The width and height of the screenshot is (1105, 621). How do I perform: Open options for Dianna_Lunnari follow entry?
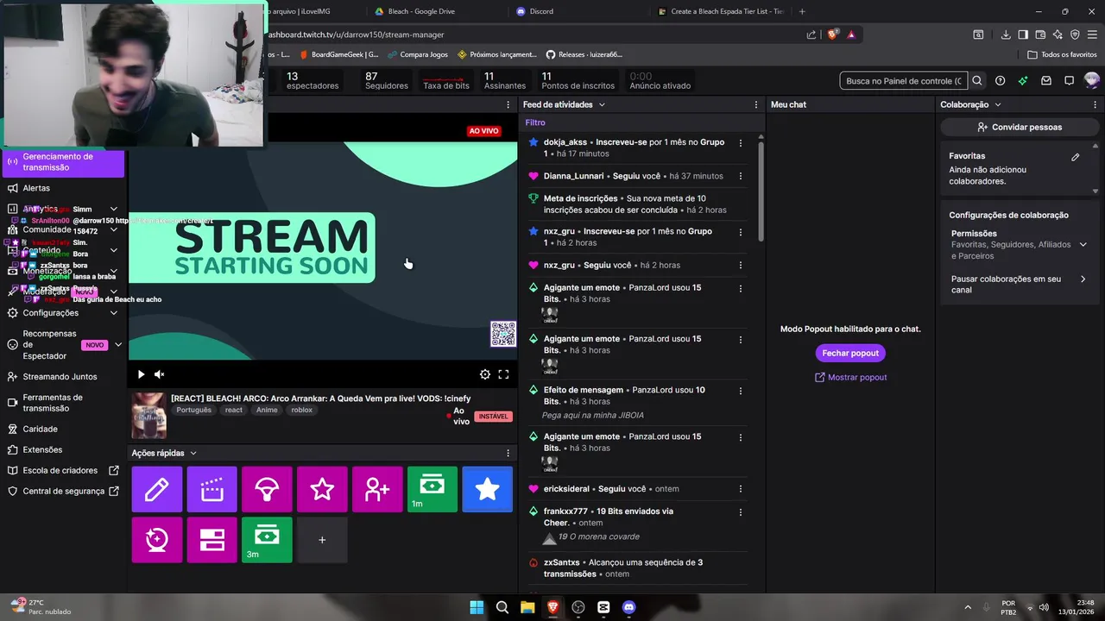coord(740,176)
